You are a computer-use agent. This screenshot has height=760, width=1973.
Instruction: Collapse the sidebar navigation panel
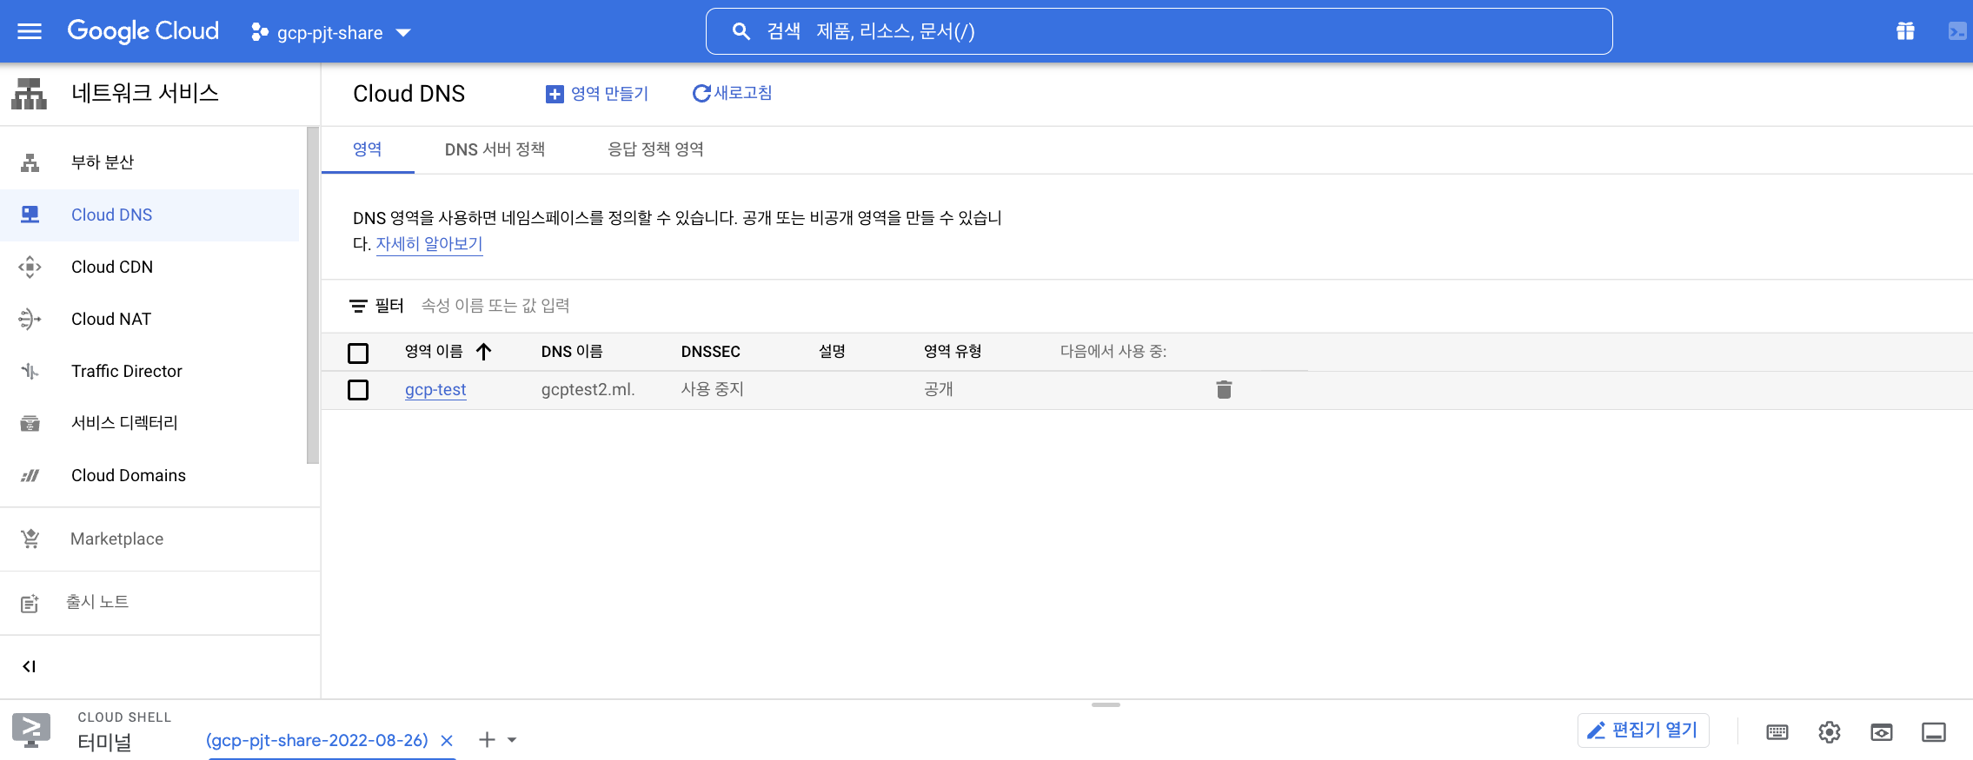click(x=30, y=666)
